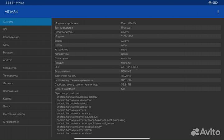Viewport: 224px width, 140px height.
Task: Browse the Папки section
Action: [x=26, y=106]
